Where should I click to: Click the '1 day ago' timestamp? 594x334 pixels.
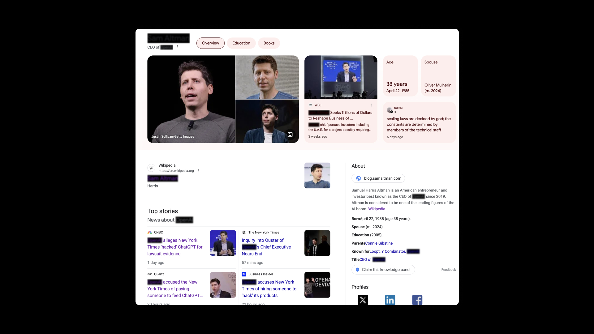pyautogui.click(x=156, y=263)
